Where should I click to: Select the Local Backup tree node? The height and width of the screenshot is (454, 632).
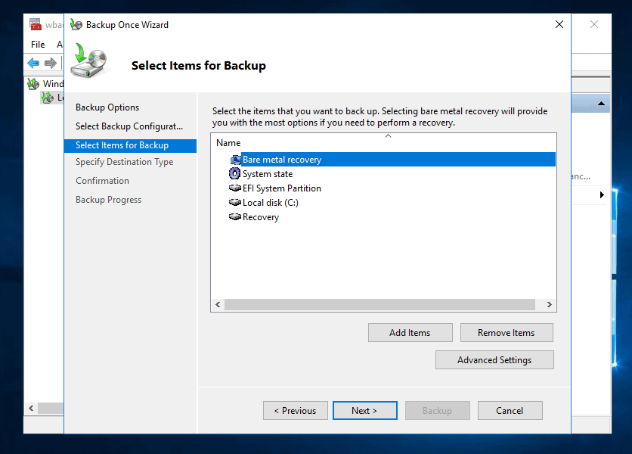(x=51, y=97)
